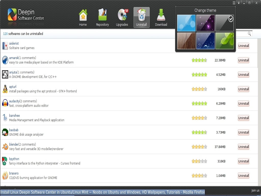Click the bpython star rating

[x=199, y=161]
